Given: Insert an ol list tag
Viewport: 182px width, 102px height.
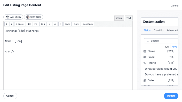Looking at the screenshot, I should point(55,24).
